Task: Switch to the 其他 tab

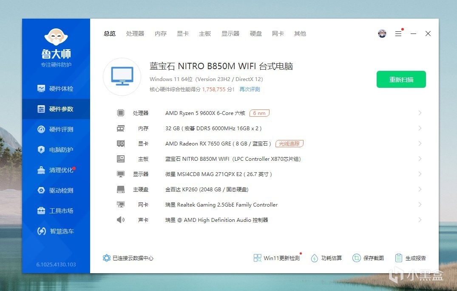Action: (300, 34)
